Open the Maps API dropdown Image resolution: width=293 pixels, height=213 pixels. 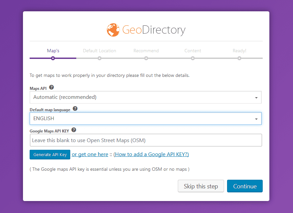pos(146,97)
